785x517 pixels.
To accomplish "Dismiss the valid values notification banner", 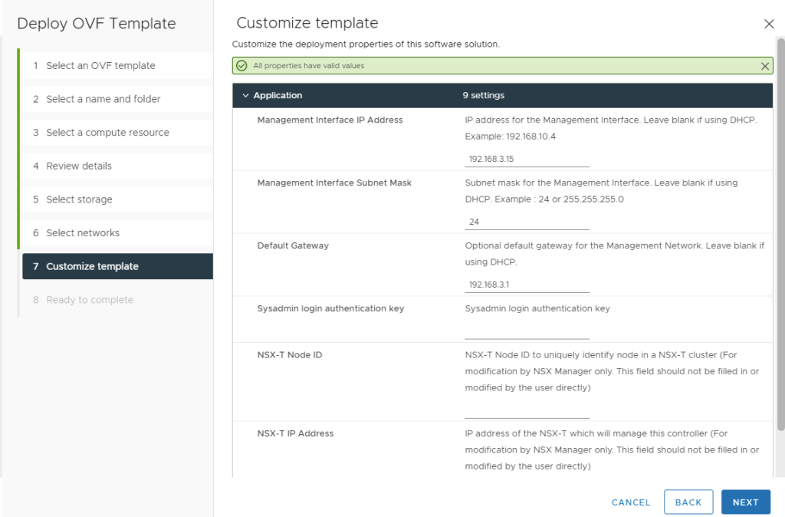I will [764, 66].
